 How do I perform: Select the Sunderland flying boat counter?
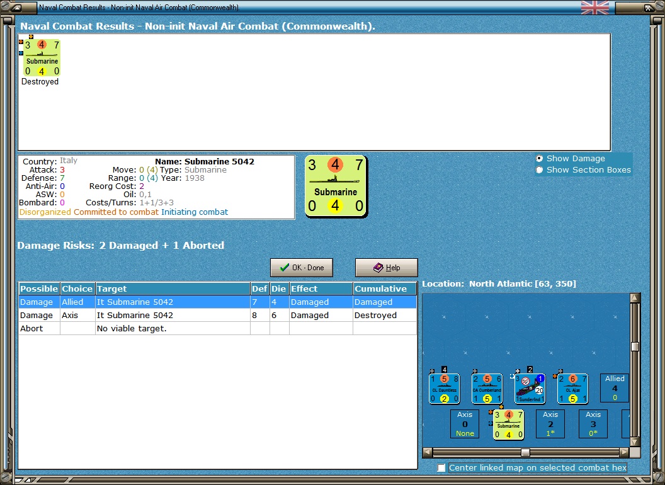coord(530,389)
